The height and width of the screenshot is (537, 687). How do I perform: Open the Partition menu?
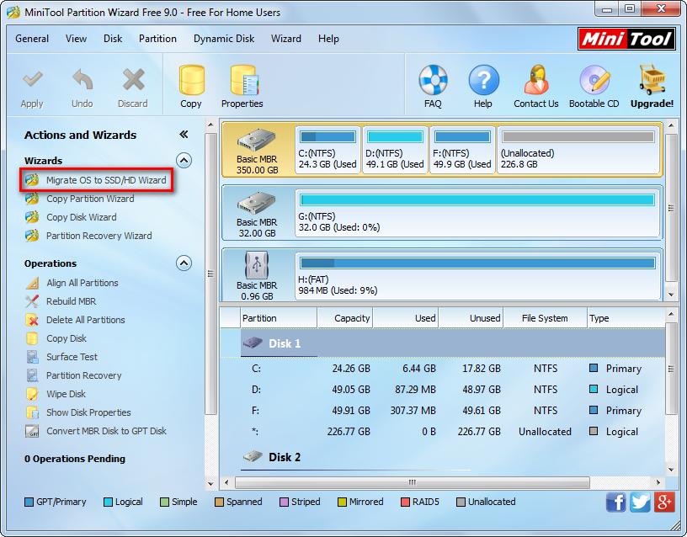pyautogui.click(x=157, y=39)
